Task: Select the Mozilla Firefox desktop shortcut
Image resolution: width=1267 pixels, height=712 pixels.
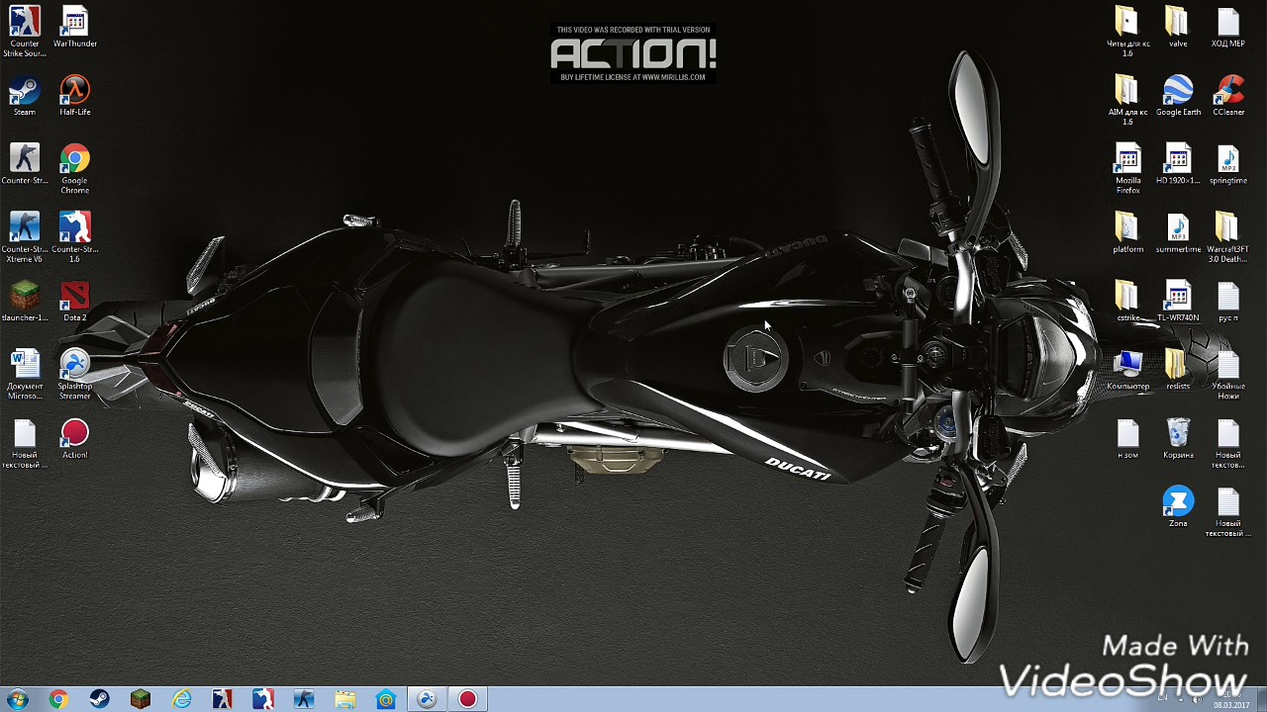Action: (1127, 169)
